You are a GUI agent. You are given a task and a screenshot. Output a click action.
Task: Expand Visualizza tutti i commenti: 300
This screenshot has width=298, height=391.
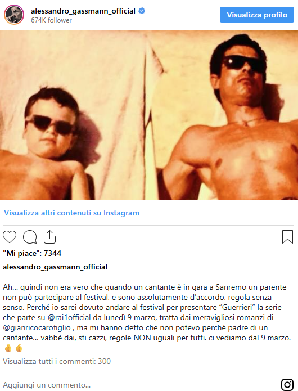[x=57, y=361]
